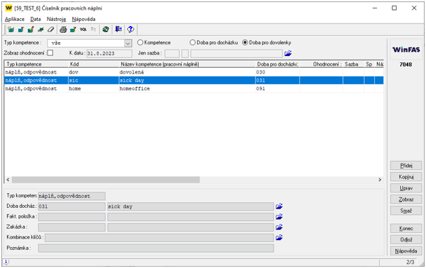Click the Typ kompetence column header
The width and height of the screenshot is (426, 268).
click(36, 64)
